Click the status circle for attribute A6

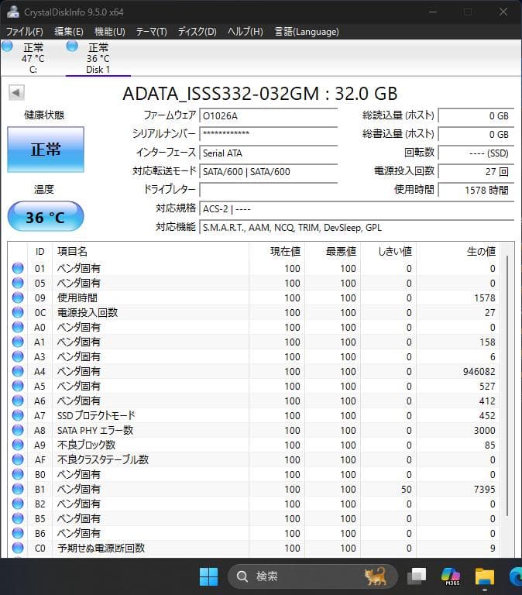tap(18, 401)
